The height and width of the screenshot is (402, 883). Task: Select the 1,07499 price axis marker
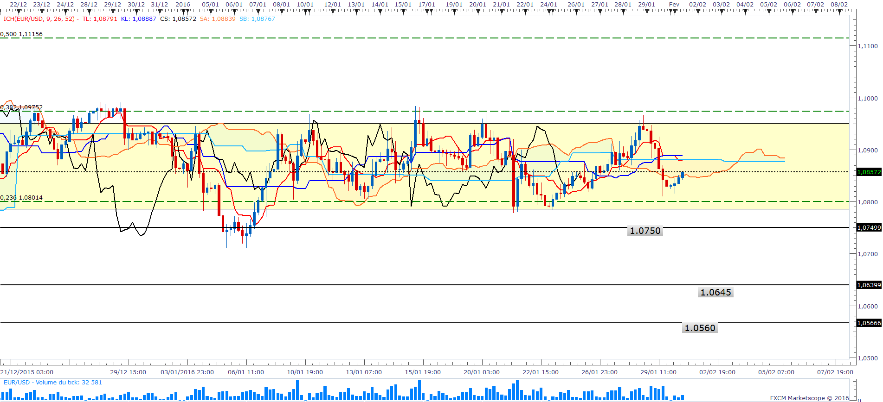point(868,227)
